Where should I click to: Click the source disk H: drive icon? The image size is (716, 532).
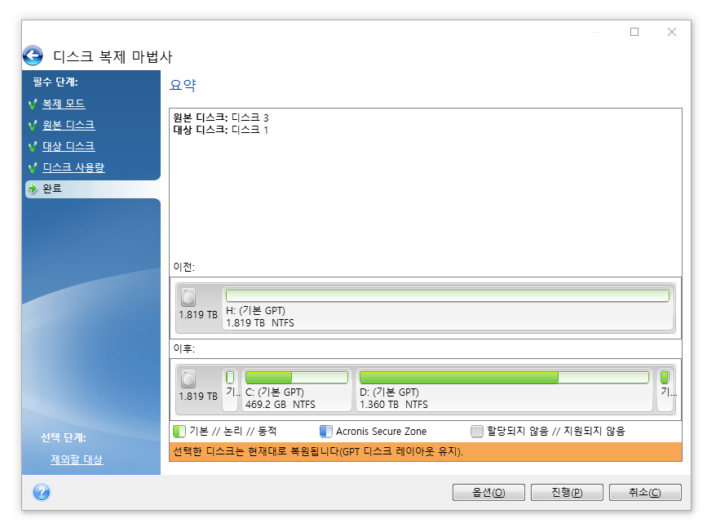click(188, 297)
